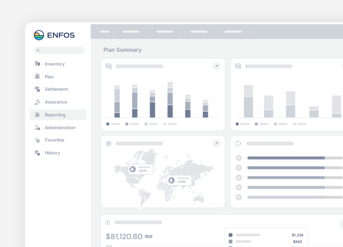Click the Plan clipboard dollar icon
This screenshot has width=343, height=247.
pyautogui.click(x=38, y=76)
